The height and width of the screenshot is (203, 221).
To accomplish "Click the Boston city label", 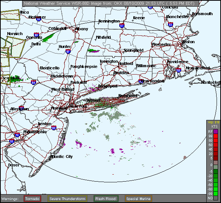I will click(189, 42).
